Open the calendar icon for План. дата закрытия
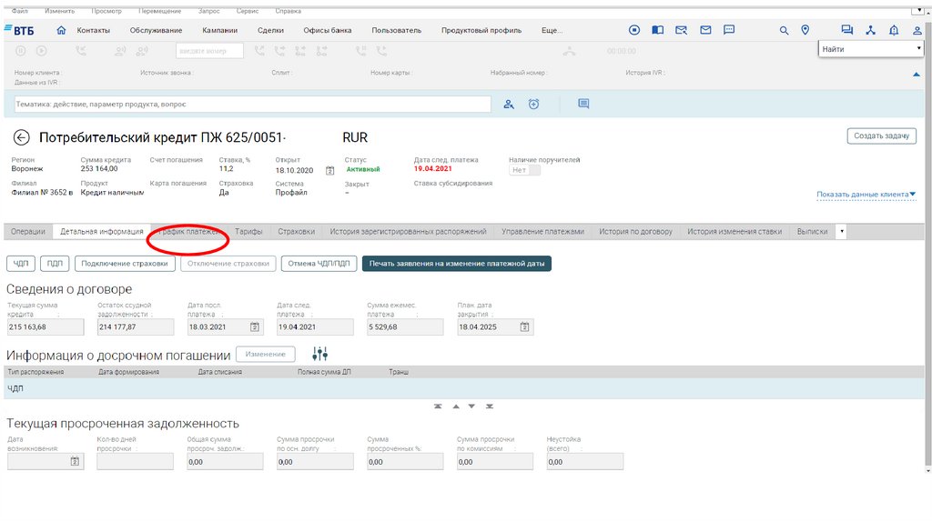The image size is (932, 522). coord(524,327)
